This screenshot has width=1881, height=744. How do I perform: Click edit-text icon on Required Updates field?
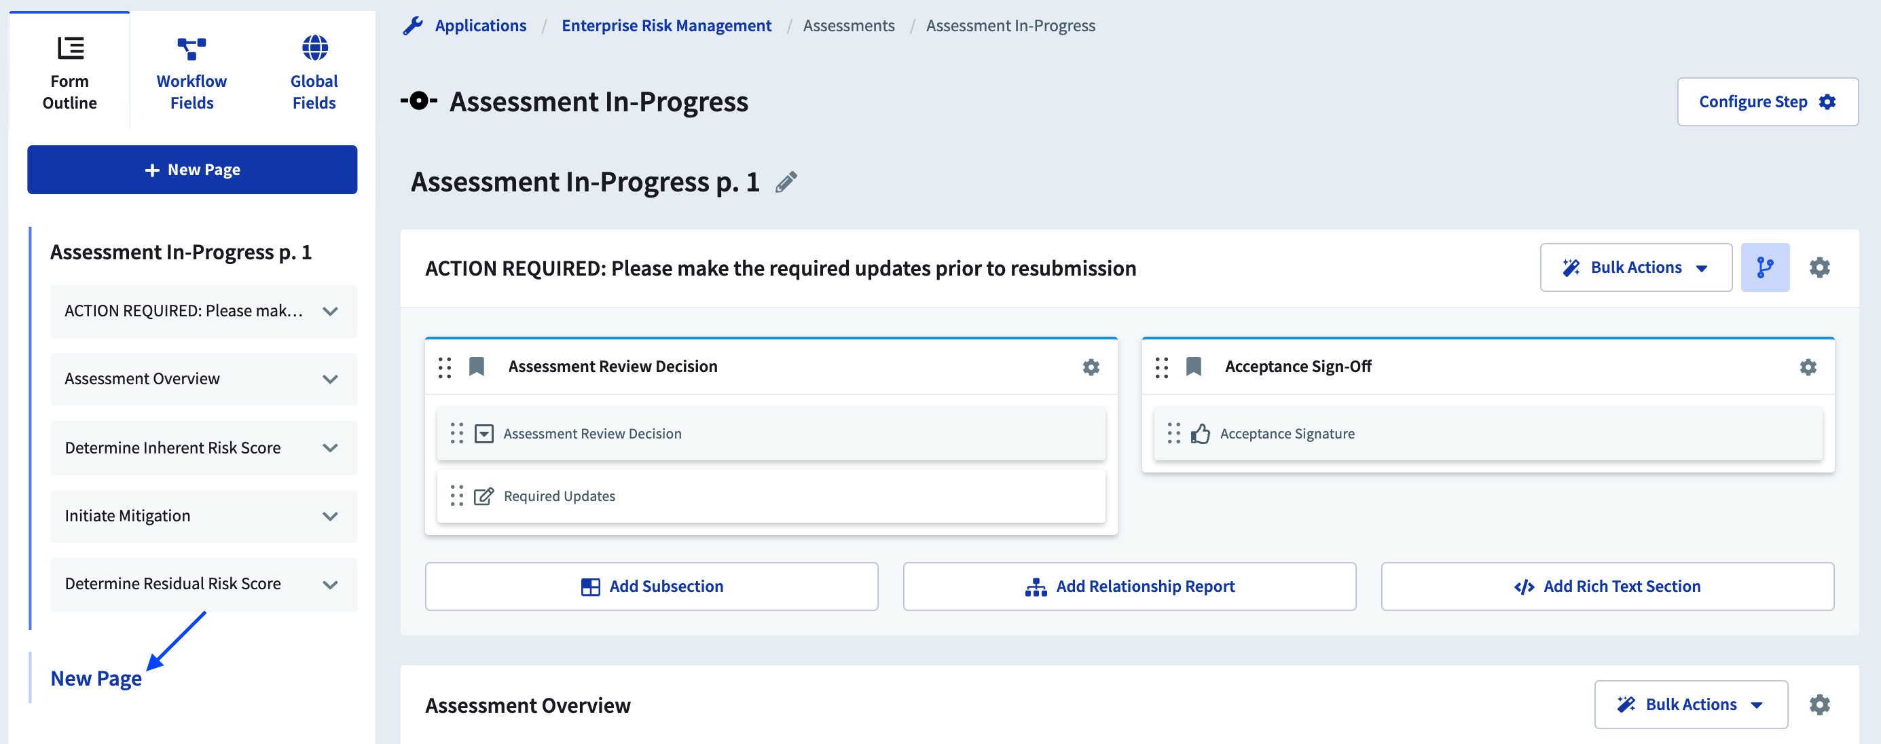coord(483,496)
